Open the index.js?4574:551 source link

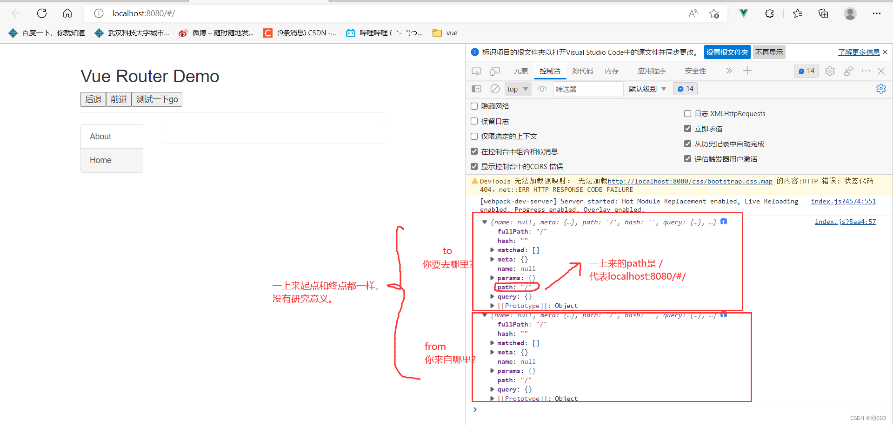coord(843,201)
